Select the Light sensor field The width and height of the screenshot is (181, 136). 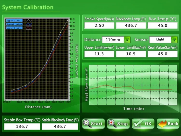point(160,40)
